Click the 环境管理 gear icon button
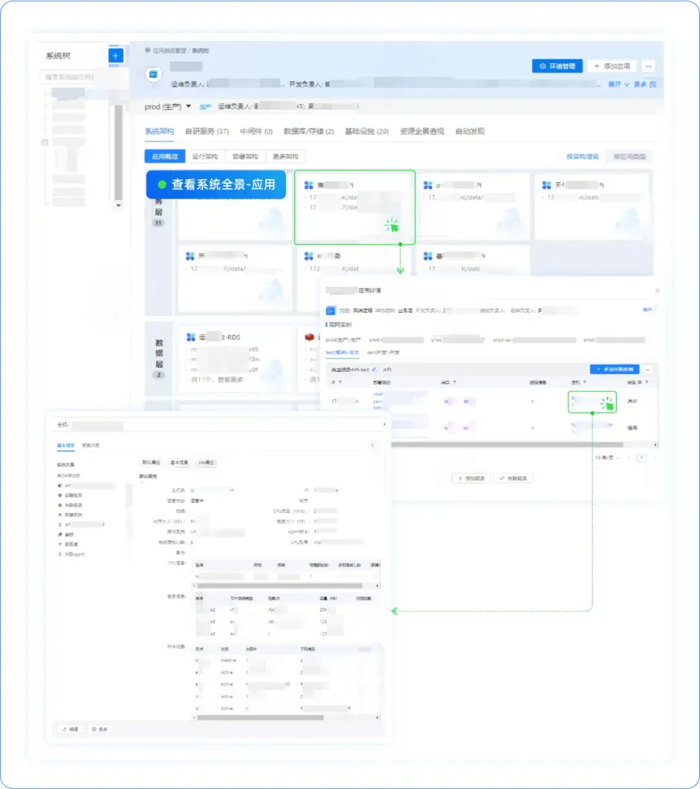Image resolution: width=700 pixels, height=789 pixels. point(543,66)
